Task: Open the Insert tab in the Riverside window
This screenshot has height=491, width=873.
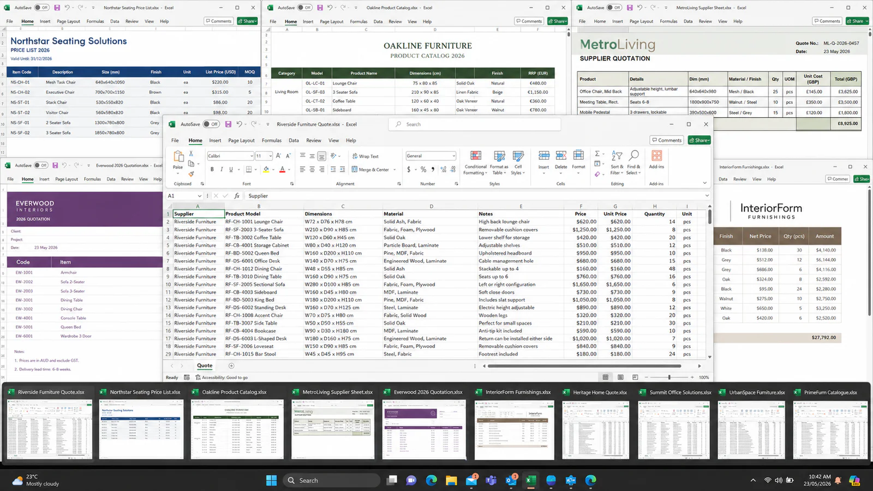Action: (215, 140)
